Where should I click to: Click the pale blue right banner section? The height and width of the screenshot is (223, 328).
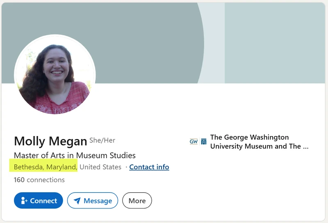tap(275, 43)
